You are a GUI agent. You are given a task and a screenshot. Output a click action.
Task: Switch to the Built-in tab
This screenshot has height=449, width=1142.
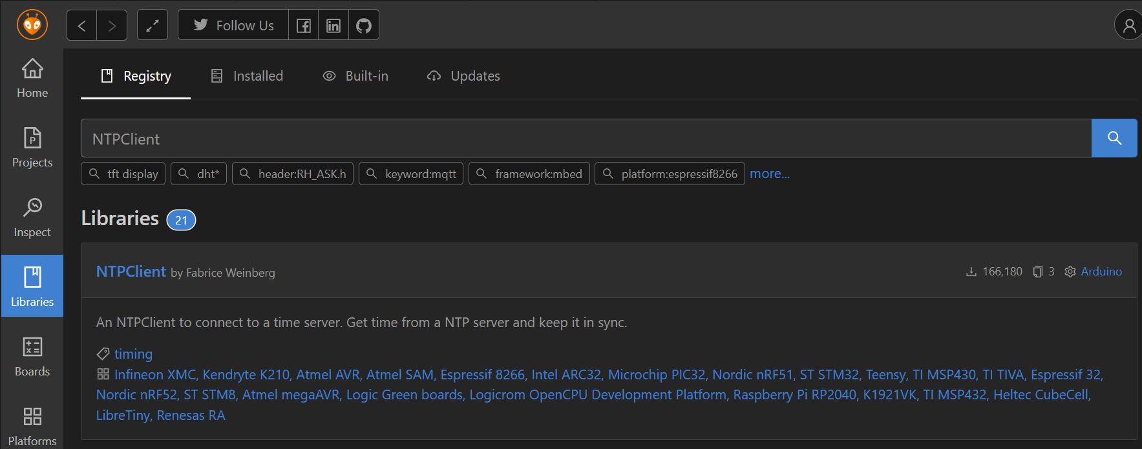pos(355,76)
